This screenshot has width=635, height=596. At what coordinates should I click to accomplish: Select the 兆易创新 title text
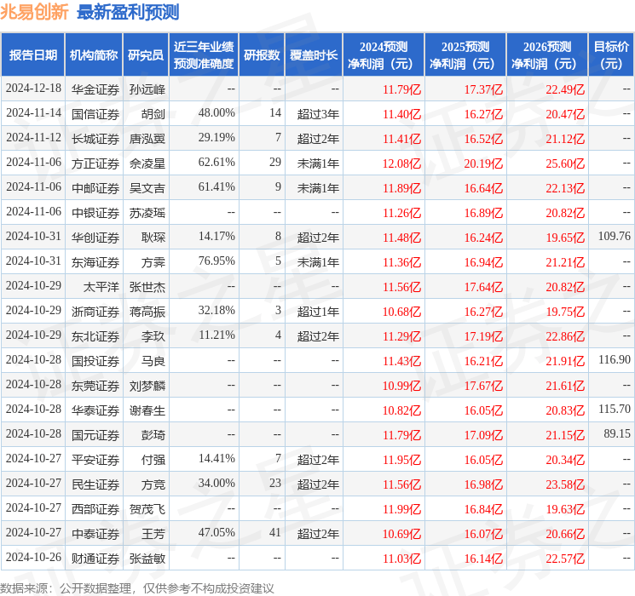(x=34, y=12)
